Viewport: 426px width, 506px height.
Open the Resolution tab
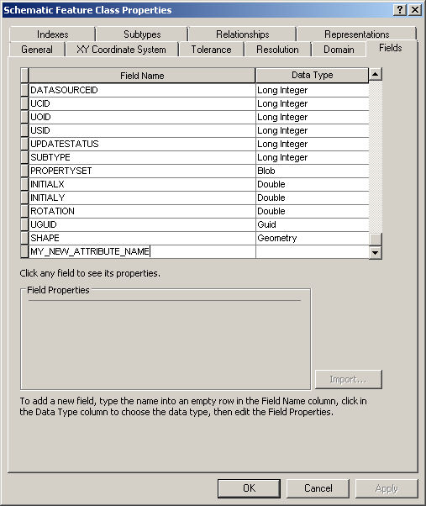click(277, 50)
